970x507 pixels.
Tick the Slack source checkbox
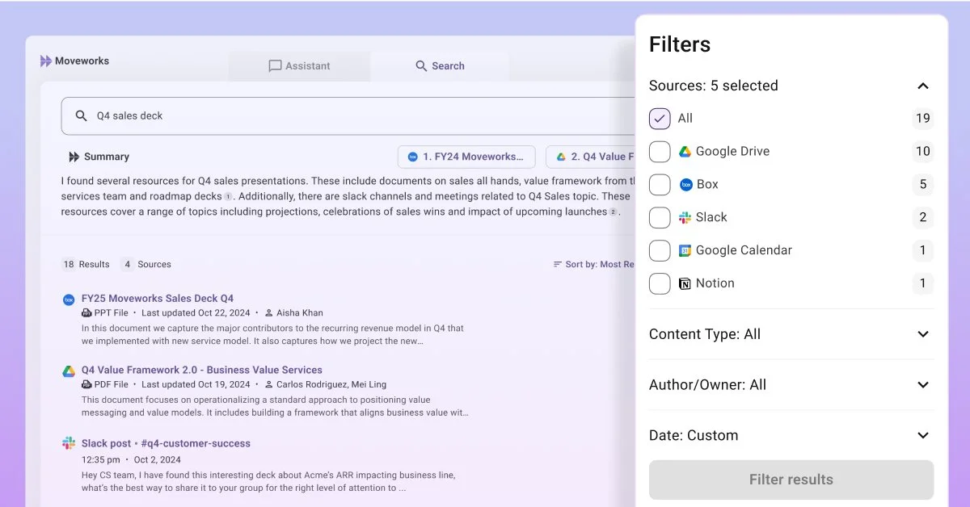pyautogui.click(x=660, y=217)
